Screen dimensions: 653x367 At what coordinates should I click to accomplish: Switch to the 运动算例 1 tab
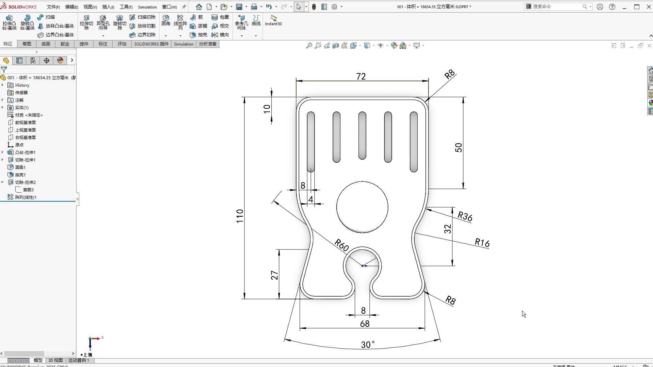click(x=79, y=360)
